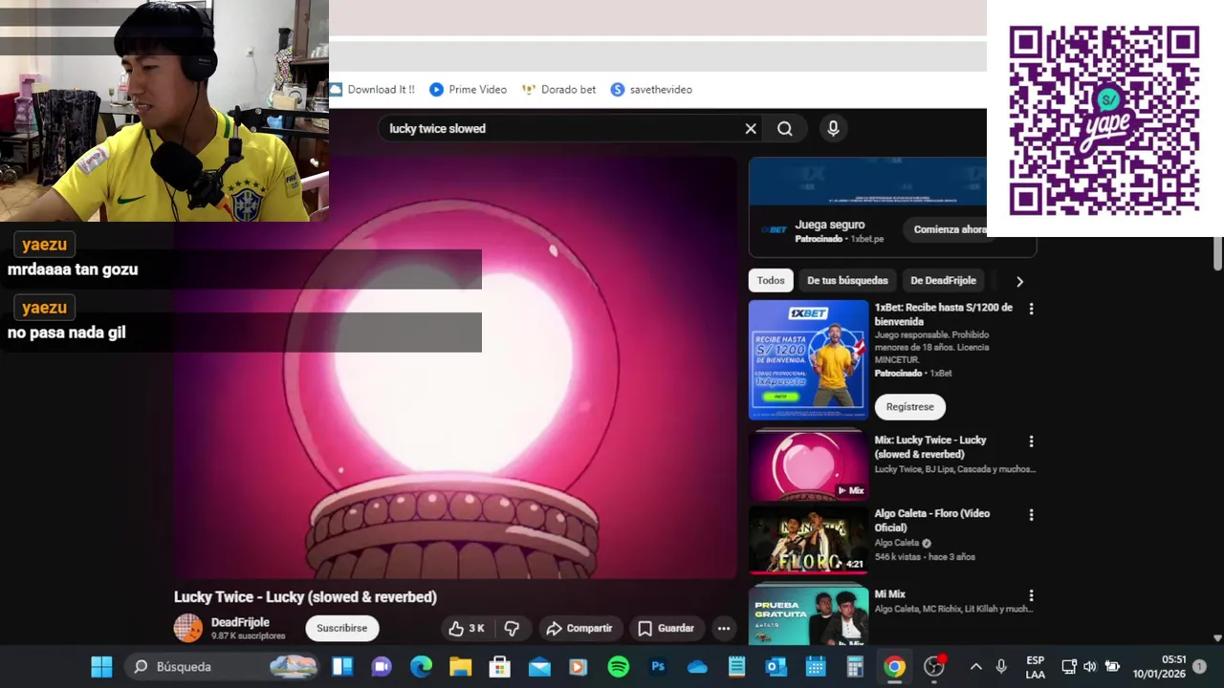Open the Windows Start menu
Viewport: 1224px width, 688px height.
(x=101, y=667)
